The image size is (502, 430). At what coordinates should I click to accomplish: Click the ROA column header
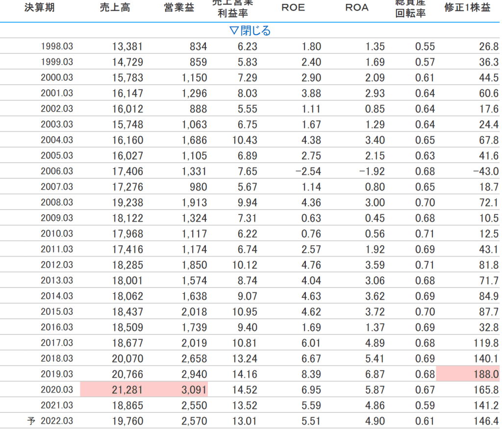(x=356, y=8)
